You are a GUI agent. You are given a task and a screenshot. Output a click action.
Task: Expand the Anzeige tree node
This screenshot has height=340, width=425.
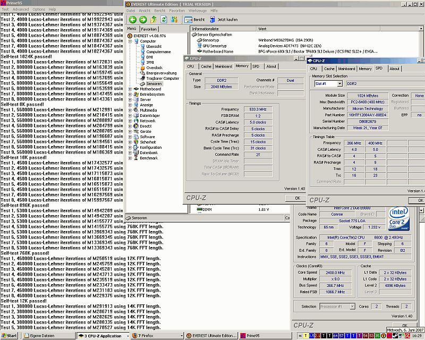coord(130,105)
